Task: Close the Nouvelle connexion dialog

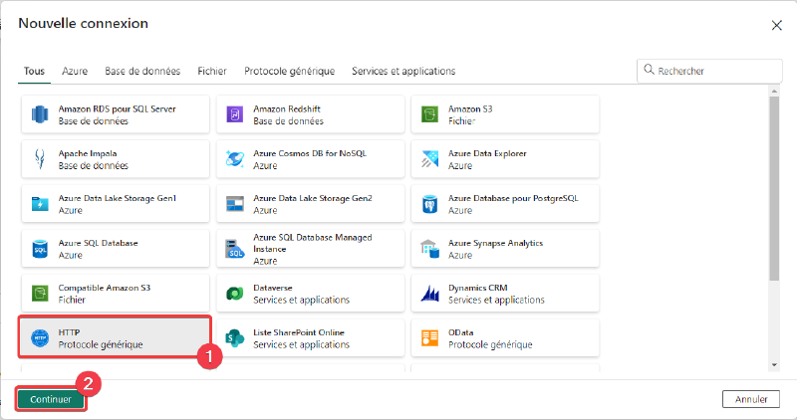Action: click(x=776, y=26)
